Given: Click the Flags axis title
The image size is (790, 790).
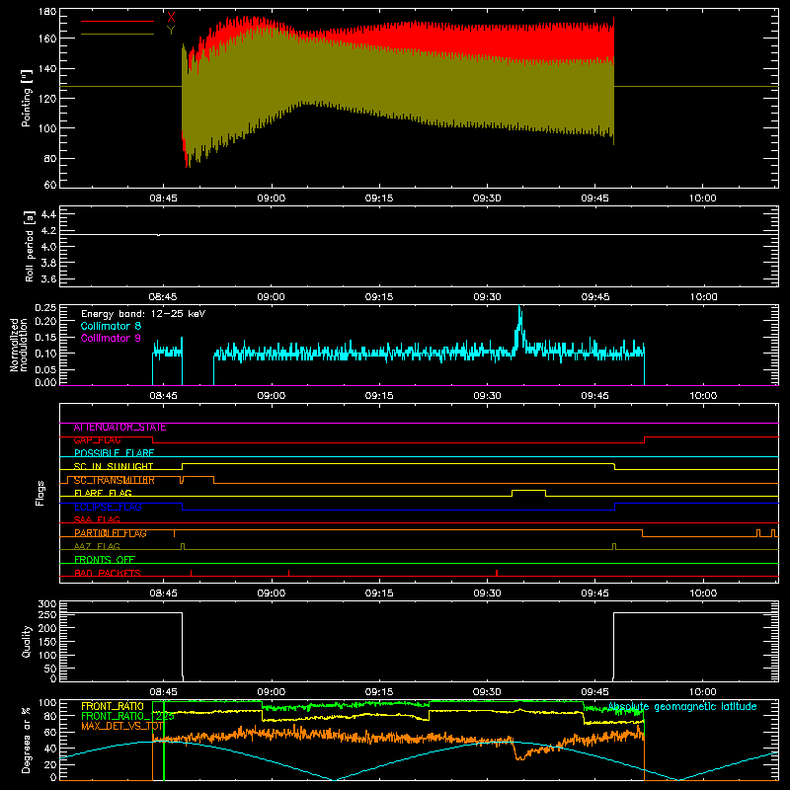Looking at the screenshot, I should (x=40, y=493).
